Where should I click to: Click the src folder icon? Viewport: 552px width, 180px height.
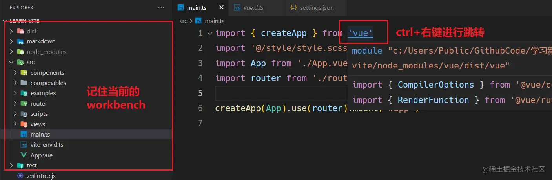coord(20,62)
